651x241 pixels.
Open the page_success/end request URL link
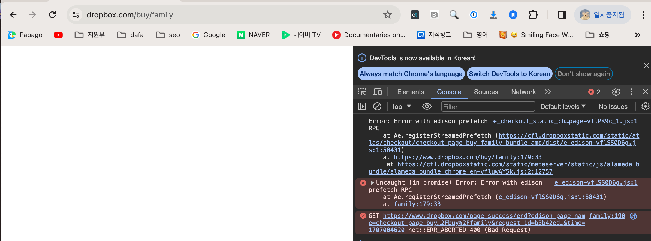click(477, 223)
